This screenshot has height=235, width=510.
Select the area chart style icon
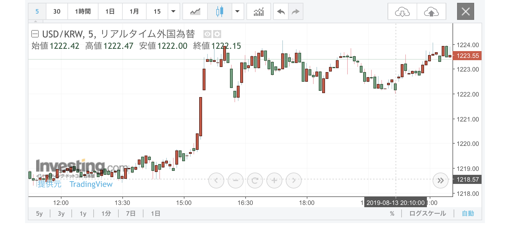[x=195, y=12]
